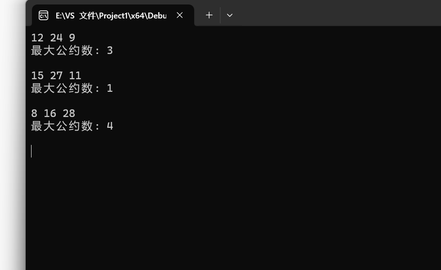Click the blinking cursor input line
Viewport: 441px width, 270px height.
coord(32,151)
